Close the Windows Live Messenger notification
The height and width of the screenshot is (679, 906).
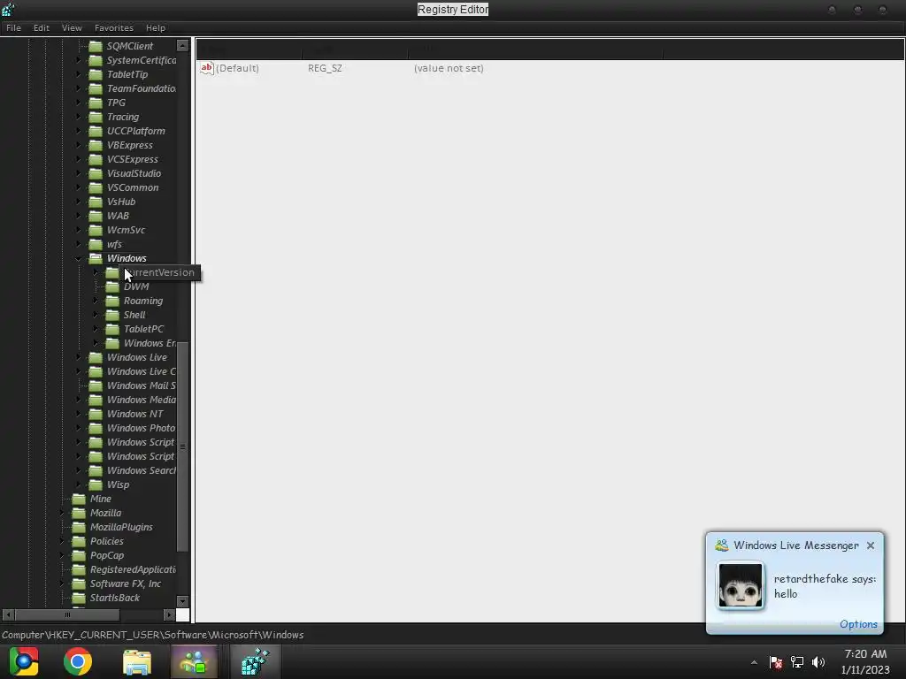pyautogui.click(x=871, y=545)
